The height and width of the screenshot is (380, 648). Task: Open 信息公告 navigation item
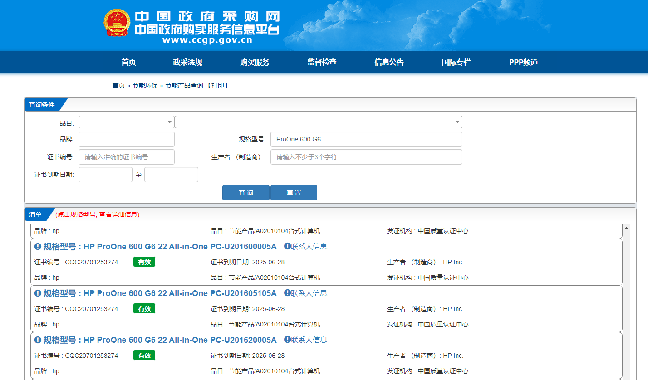pyautogui.click(x=389, y=62)
